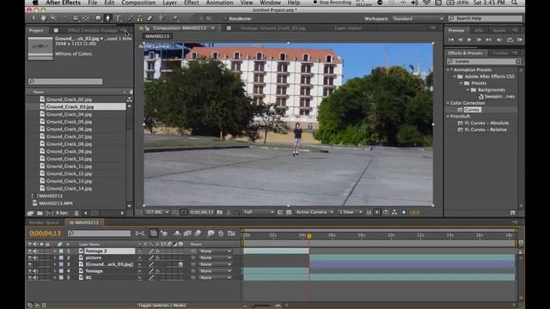This screenshot has width=550, height=309.
Task: Open the Effect menu
Action: pos(192,3)
